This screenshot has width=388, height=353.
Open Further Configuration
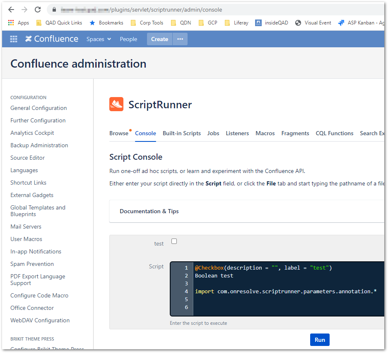(38, 120)
